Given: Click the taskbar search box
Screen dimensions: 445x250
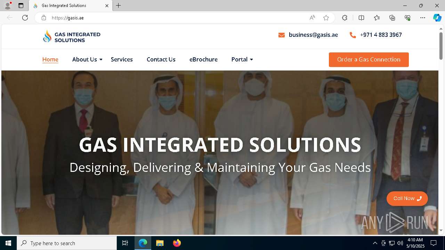Looking at the screenshot, I should pyautogui.click(x=67, y=243).
